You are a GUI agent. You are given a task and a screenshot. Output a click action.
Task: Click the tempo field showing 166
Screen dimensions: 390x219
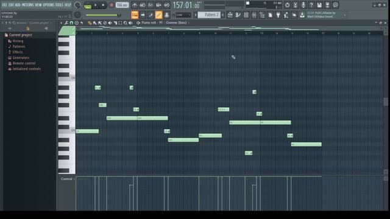122,5
